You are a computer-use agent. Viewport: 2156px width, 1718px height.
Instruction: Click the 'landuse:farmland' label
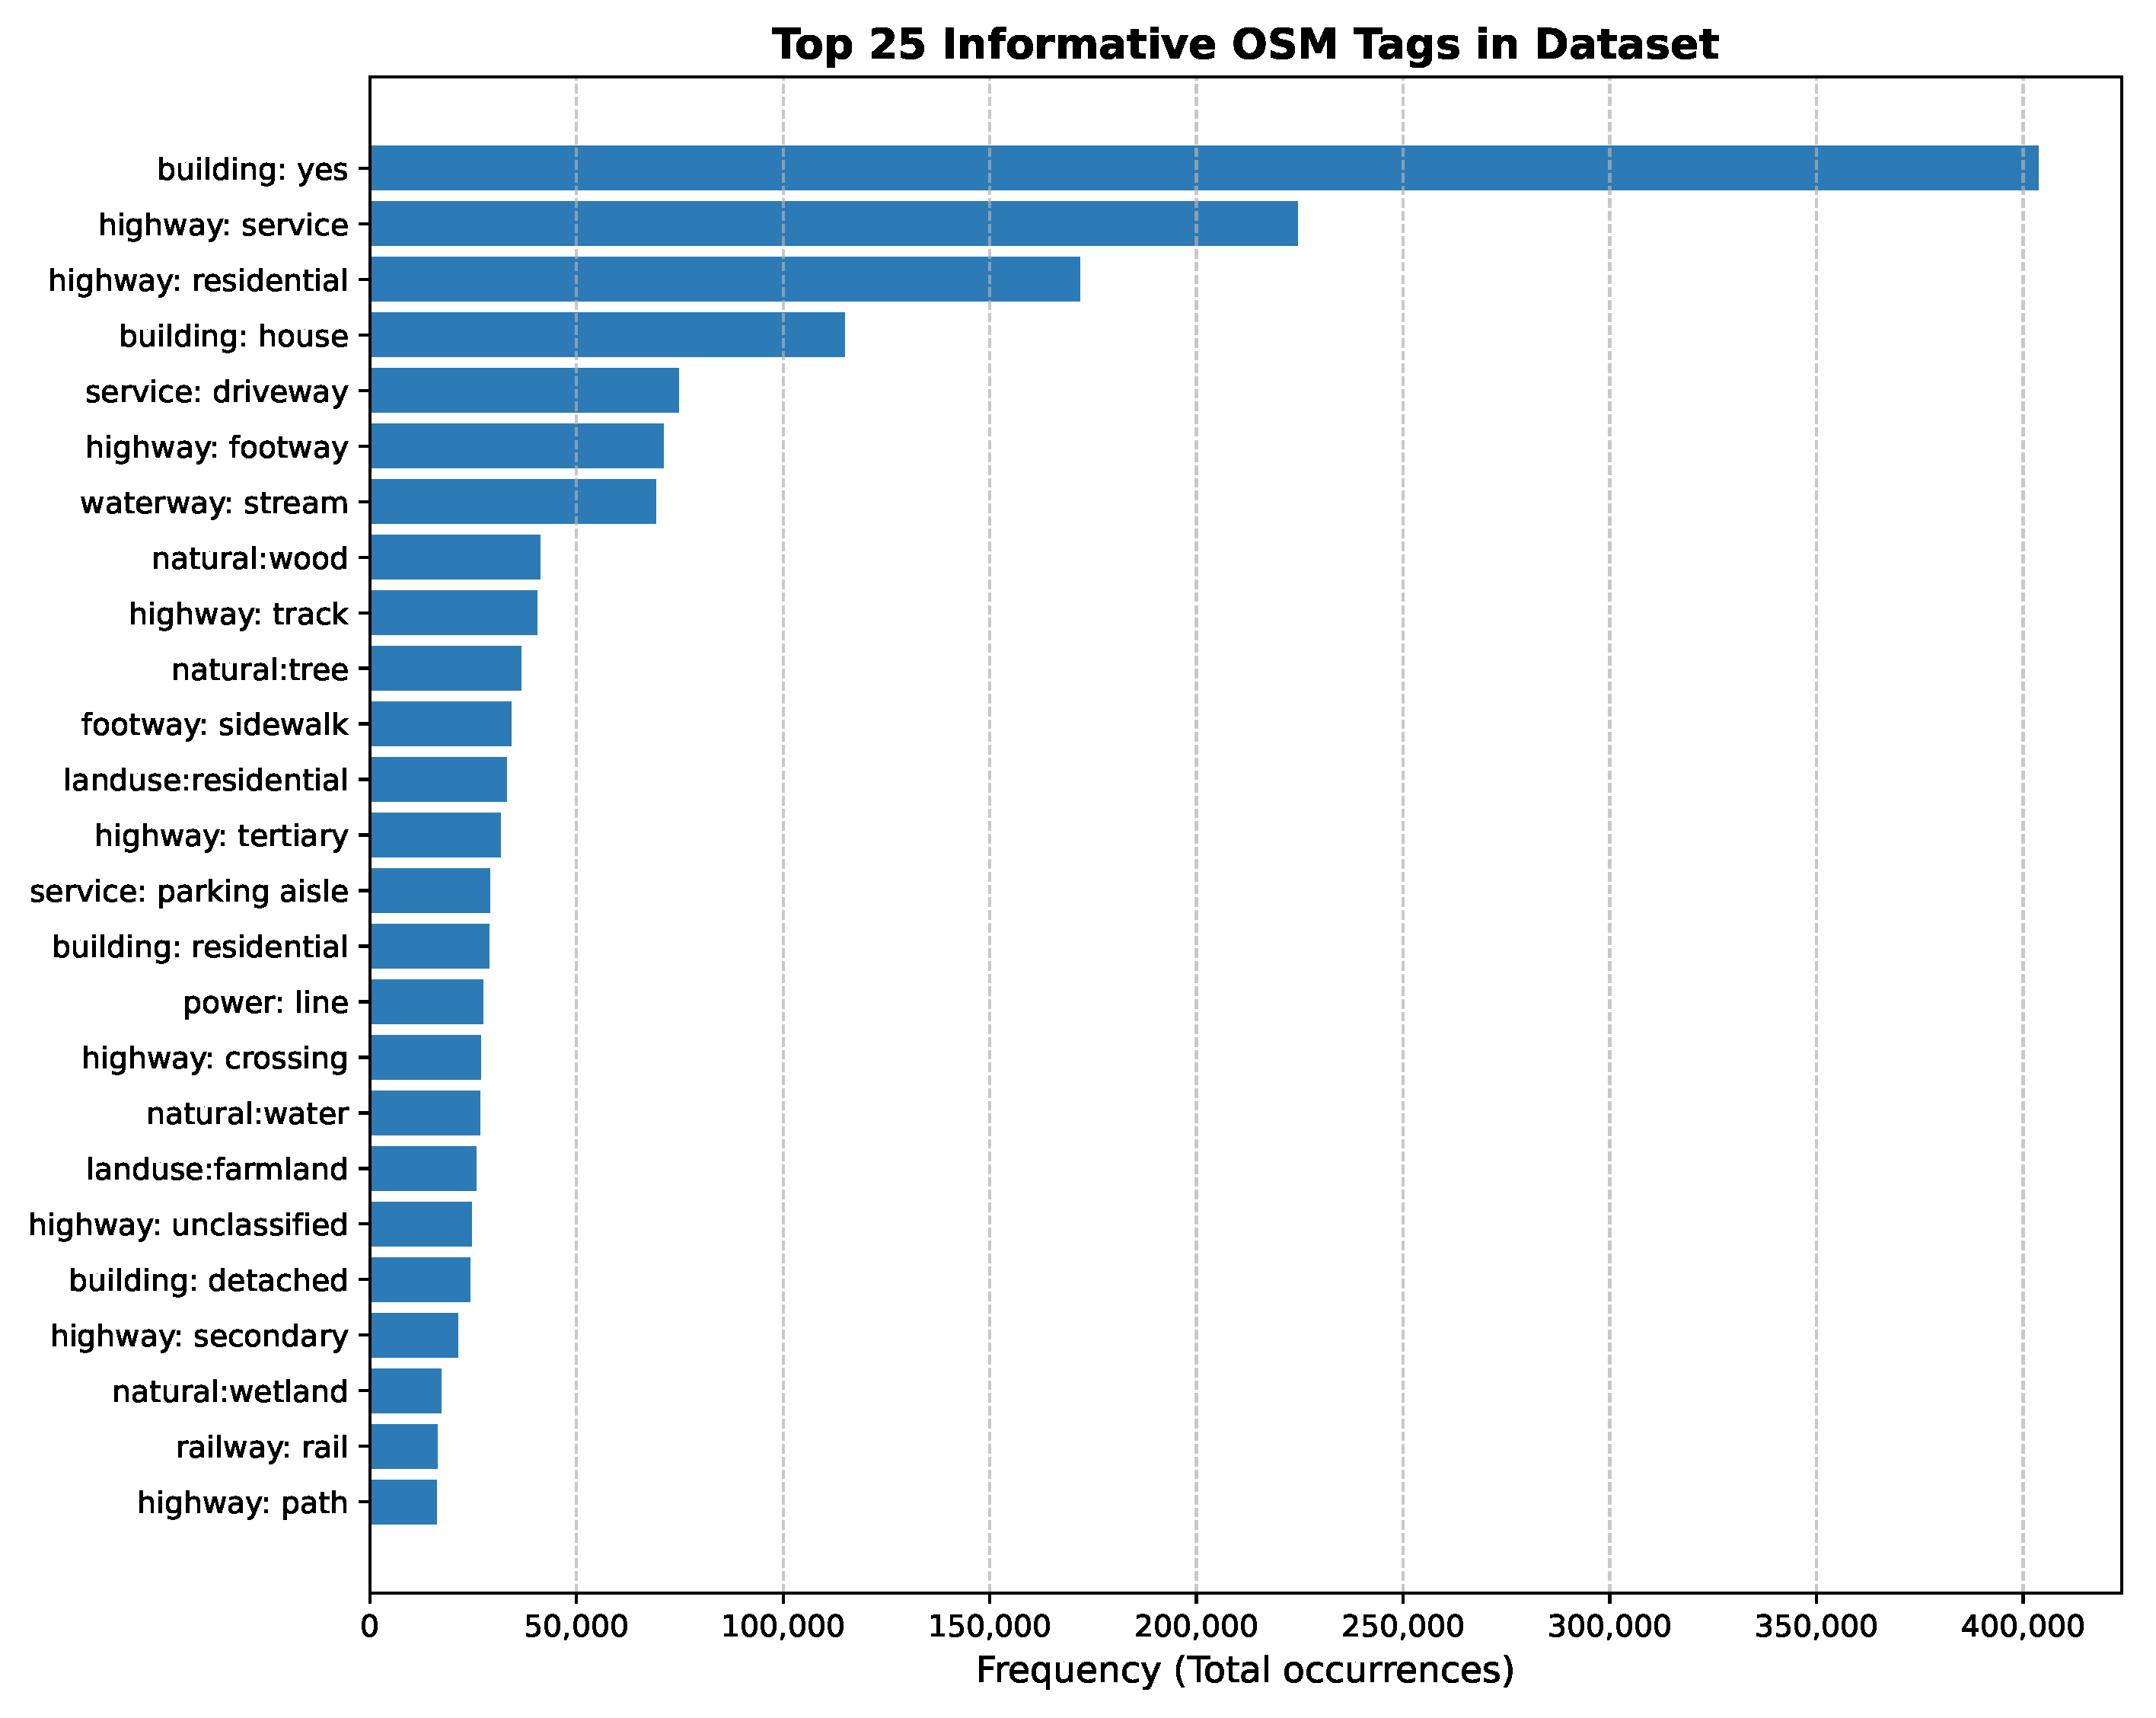coord(217,1169)
